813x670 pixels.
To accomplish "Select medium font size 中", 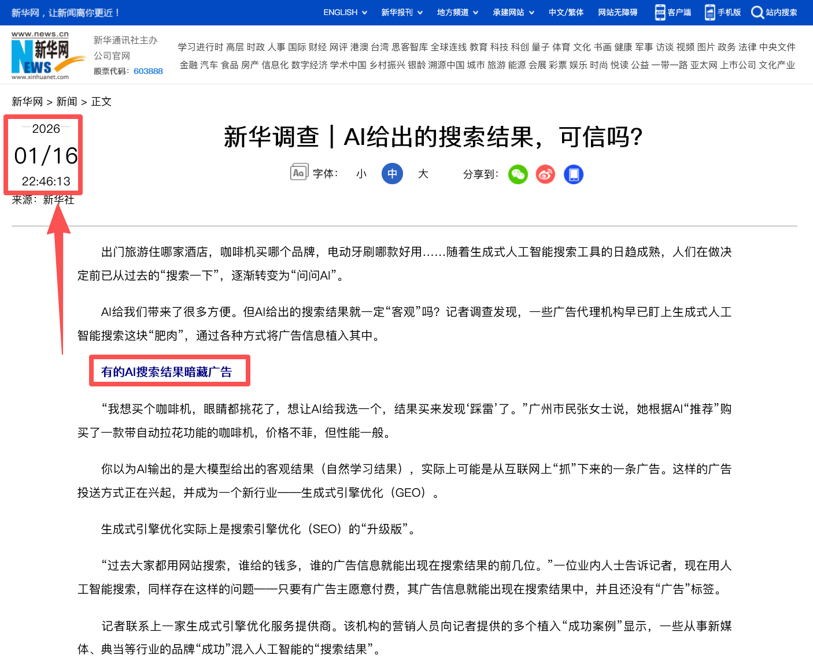I will tap(392, 174).
